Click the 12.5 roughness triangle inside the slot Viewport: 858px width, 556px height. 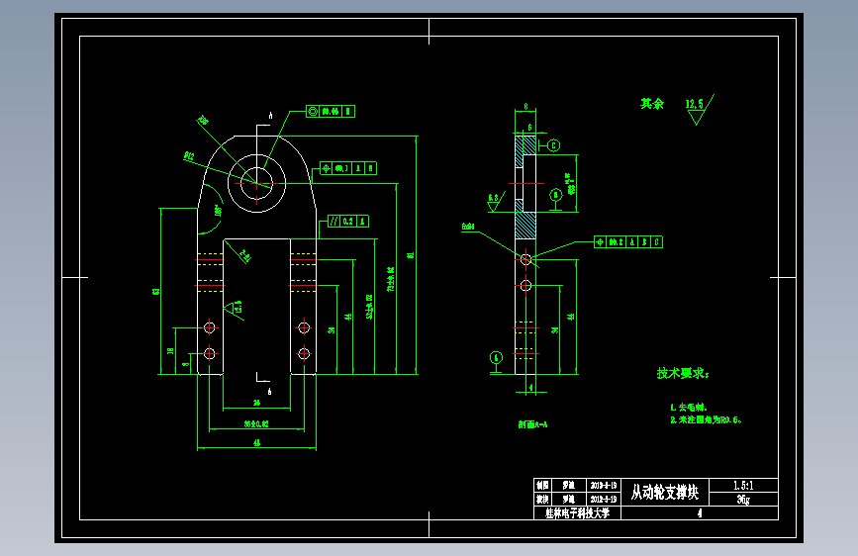pyautogui.click(x=235, y=308)
